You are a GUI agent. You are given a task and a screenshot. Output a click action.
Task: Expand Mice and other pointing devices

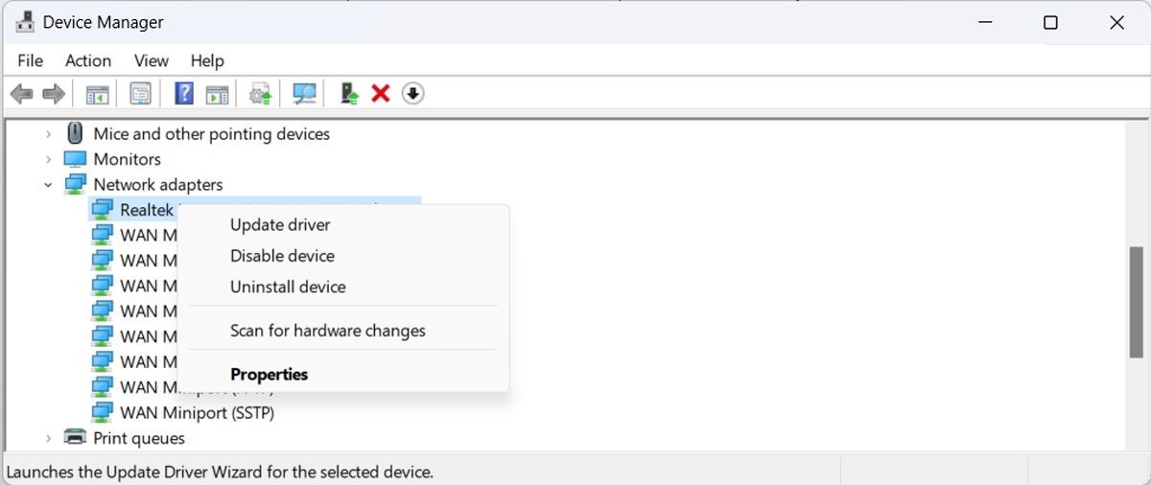tap(48, 134)
